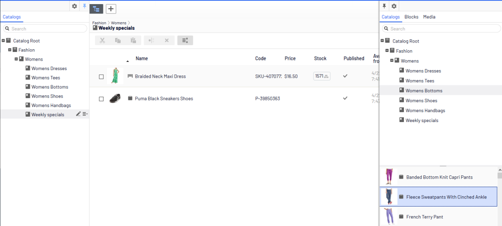Screen dimensions: 502x226
Task: Switch to the right pane Catalogs tab
Action: (390, 17)
